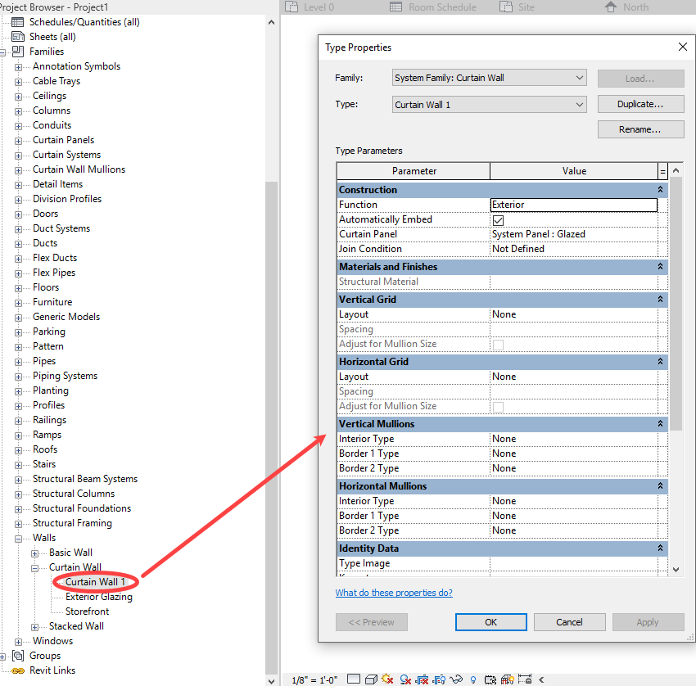
Task: Click the Rename... button
Action: (640, 129)
